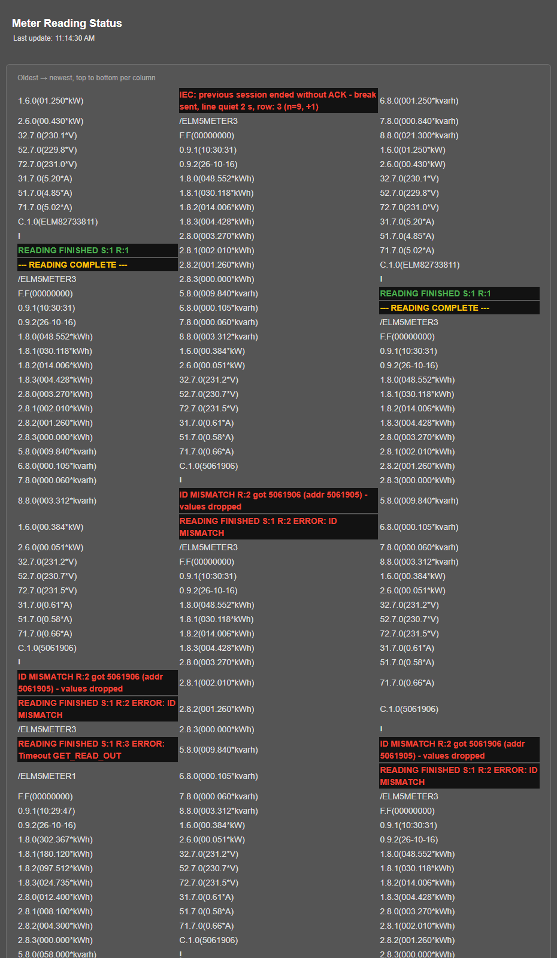Click the "Meter Reading Status" heading
This screenshot has height=958, width=557.
click(67, 23)
